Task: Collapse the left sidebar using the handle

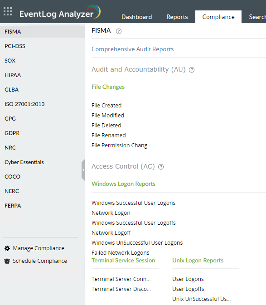Action: pyautogui.click(x=83, y=170)
